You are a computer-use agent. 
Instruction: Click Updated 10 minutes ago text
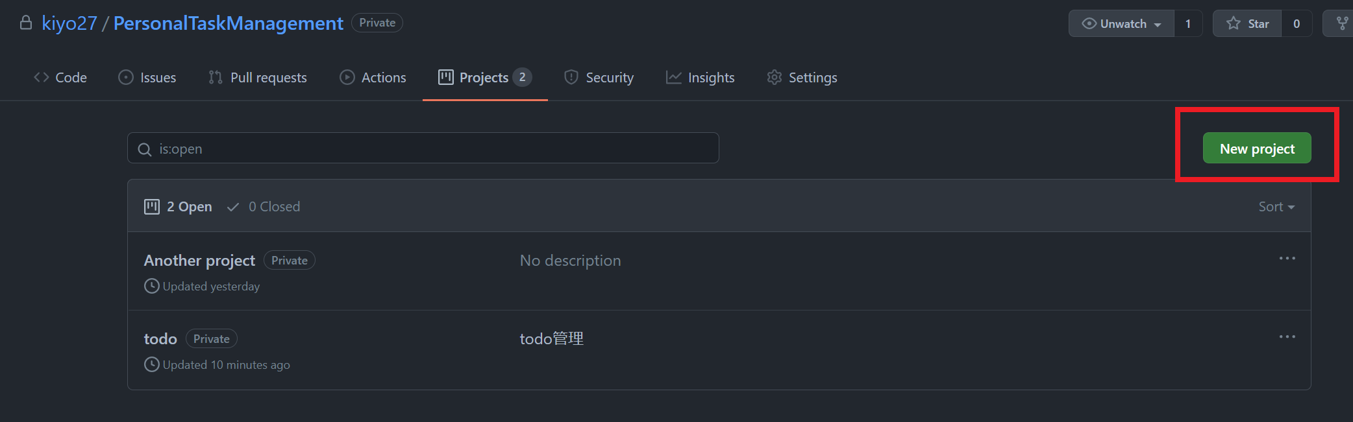[x=227, y=365]
